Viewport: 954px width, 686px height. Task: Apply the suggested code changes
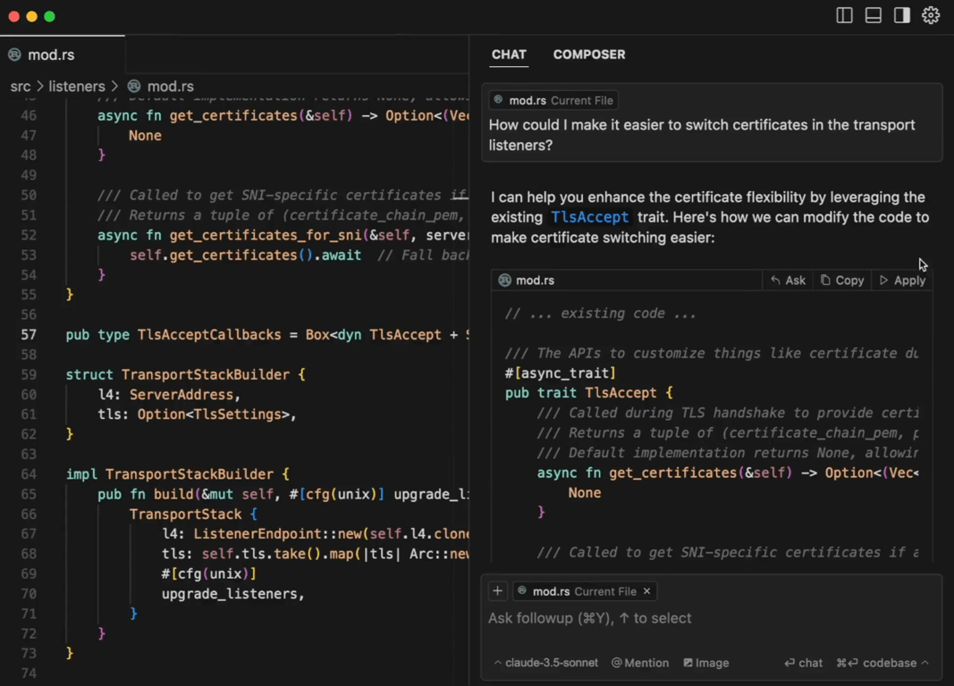(902, 280)
